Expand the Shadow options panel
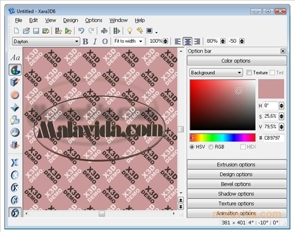The image size is (295, 232). tap(236, 194)
